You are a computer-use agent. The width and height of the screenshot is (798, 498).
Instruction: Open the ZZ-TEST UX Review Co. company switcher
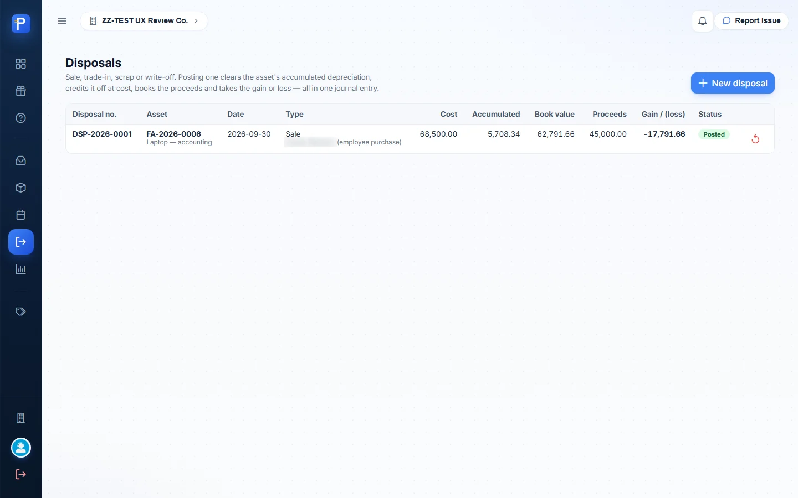(x=144, y=21)
